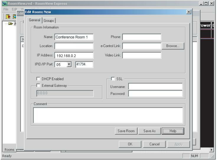Toggle the SSL checkbox

113,79
